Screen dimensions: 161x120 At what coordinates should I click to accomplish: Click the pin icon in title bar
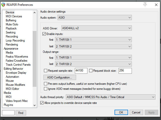click(145, 5)
